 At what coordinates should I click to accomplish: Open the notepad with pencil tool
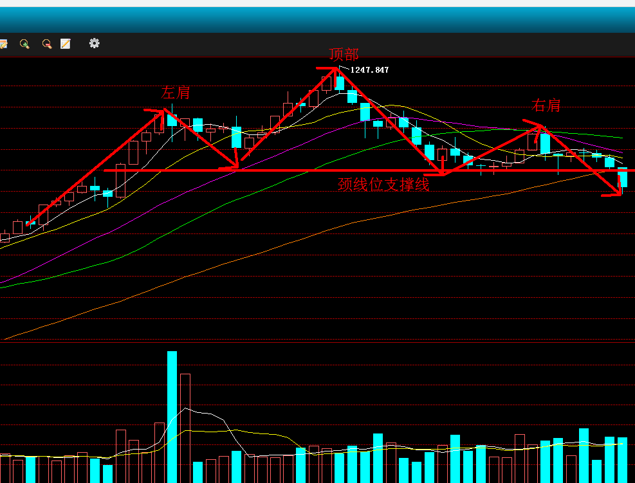pyautogui.click(x=66, y=44)
